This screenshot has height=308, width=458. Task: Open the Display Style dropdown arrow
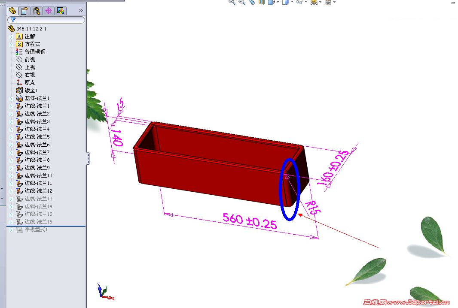(292, 2)
